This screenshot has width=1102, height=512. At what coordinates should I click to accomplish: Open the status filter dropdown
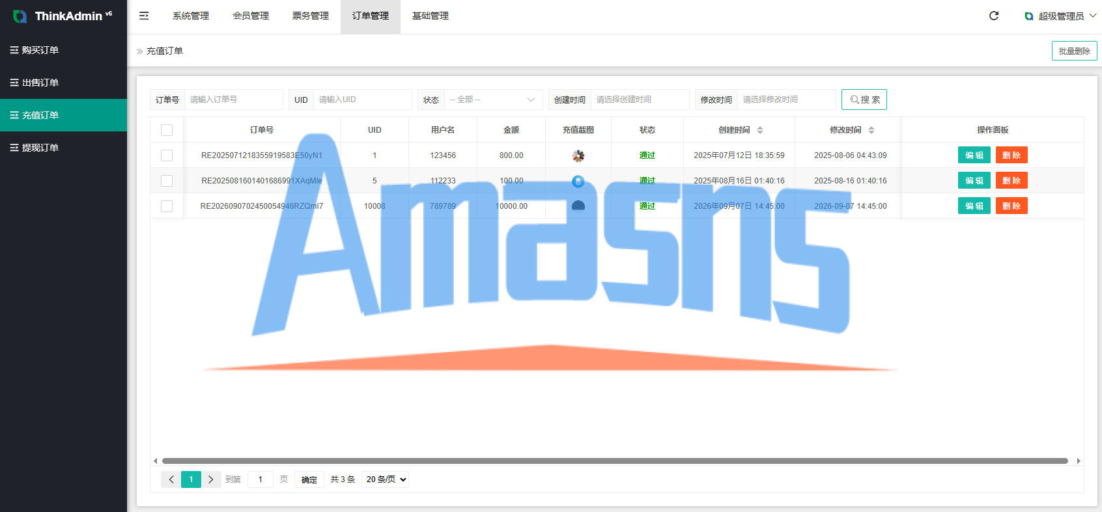point(493,100)
